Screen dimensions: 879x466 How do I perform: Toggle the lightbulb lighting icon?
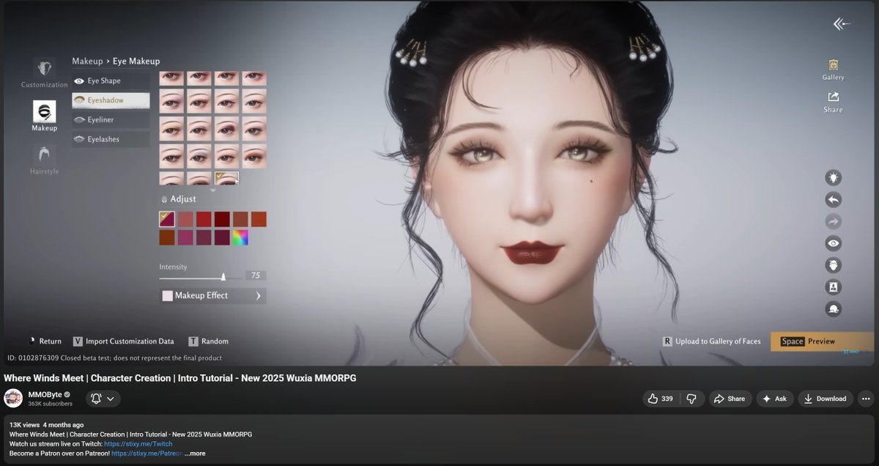click(x=833, y=177)
